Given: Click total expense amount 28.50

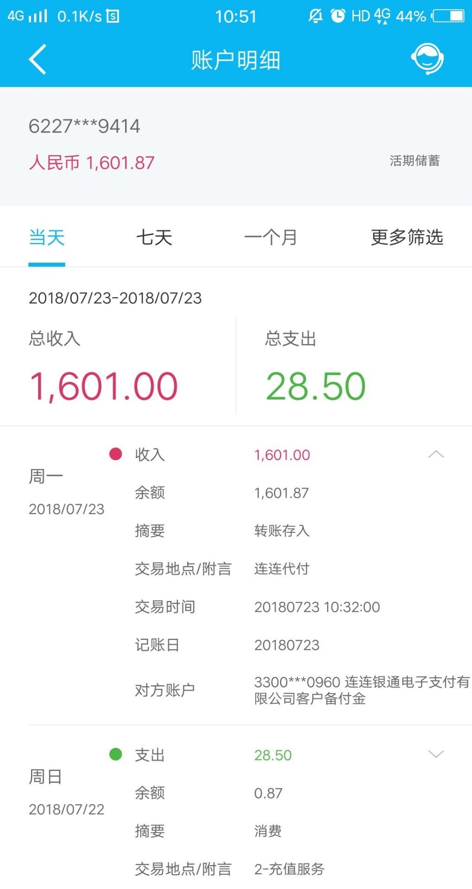Looking at the screenshot, I should [316, 386].
